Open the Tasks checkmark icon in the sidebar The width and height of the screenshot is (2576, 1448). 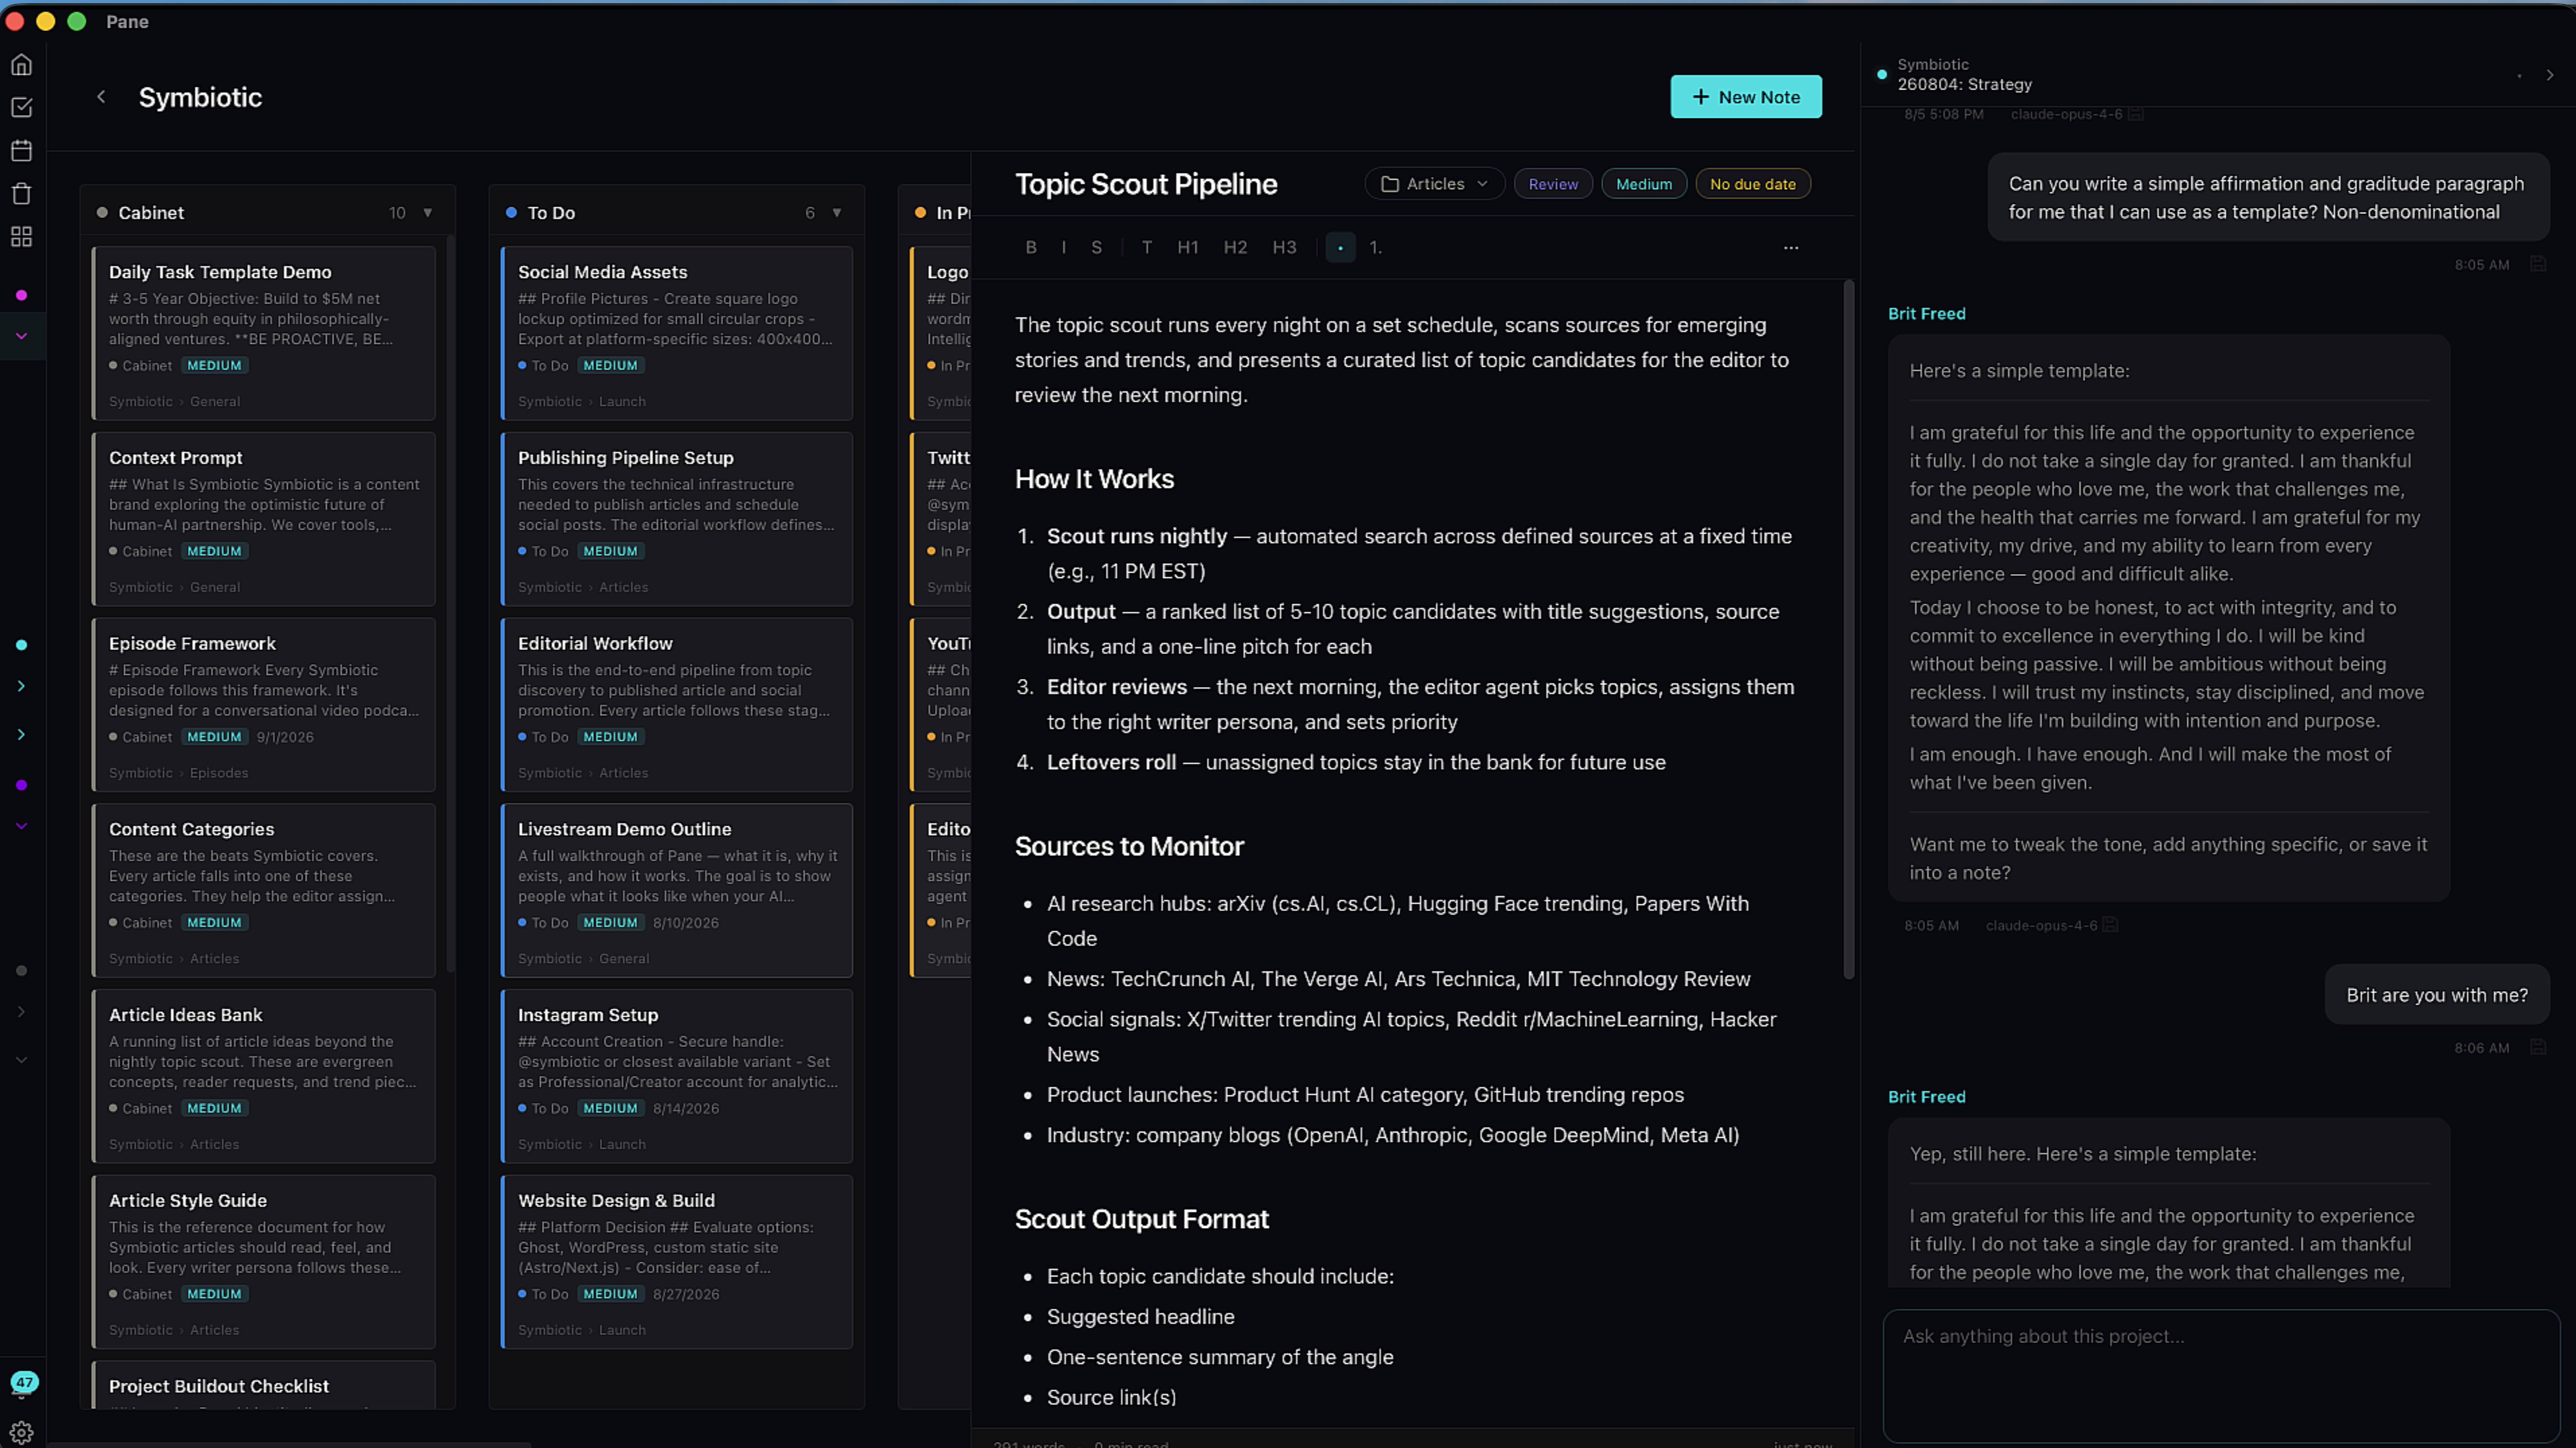(21, 107)
